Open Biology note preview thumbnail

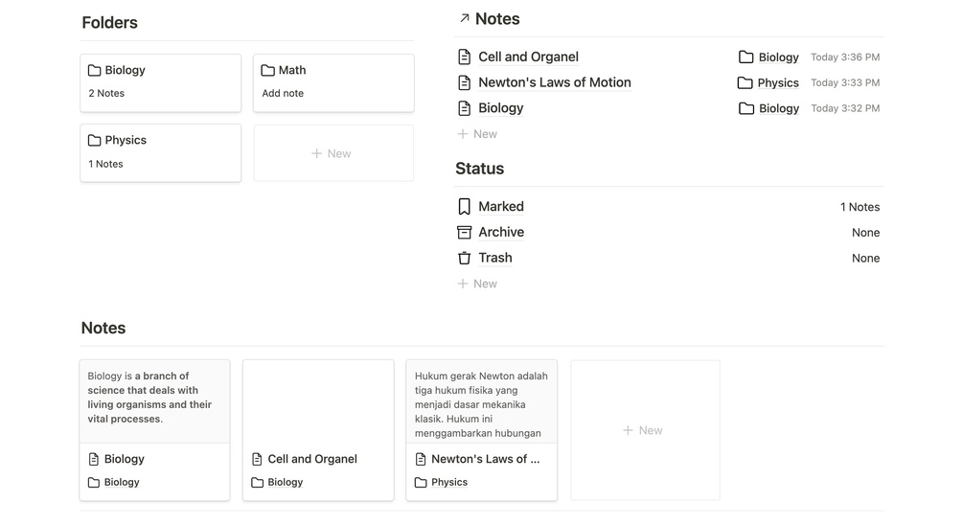tap(154, 401)
